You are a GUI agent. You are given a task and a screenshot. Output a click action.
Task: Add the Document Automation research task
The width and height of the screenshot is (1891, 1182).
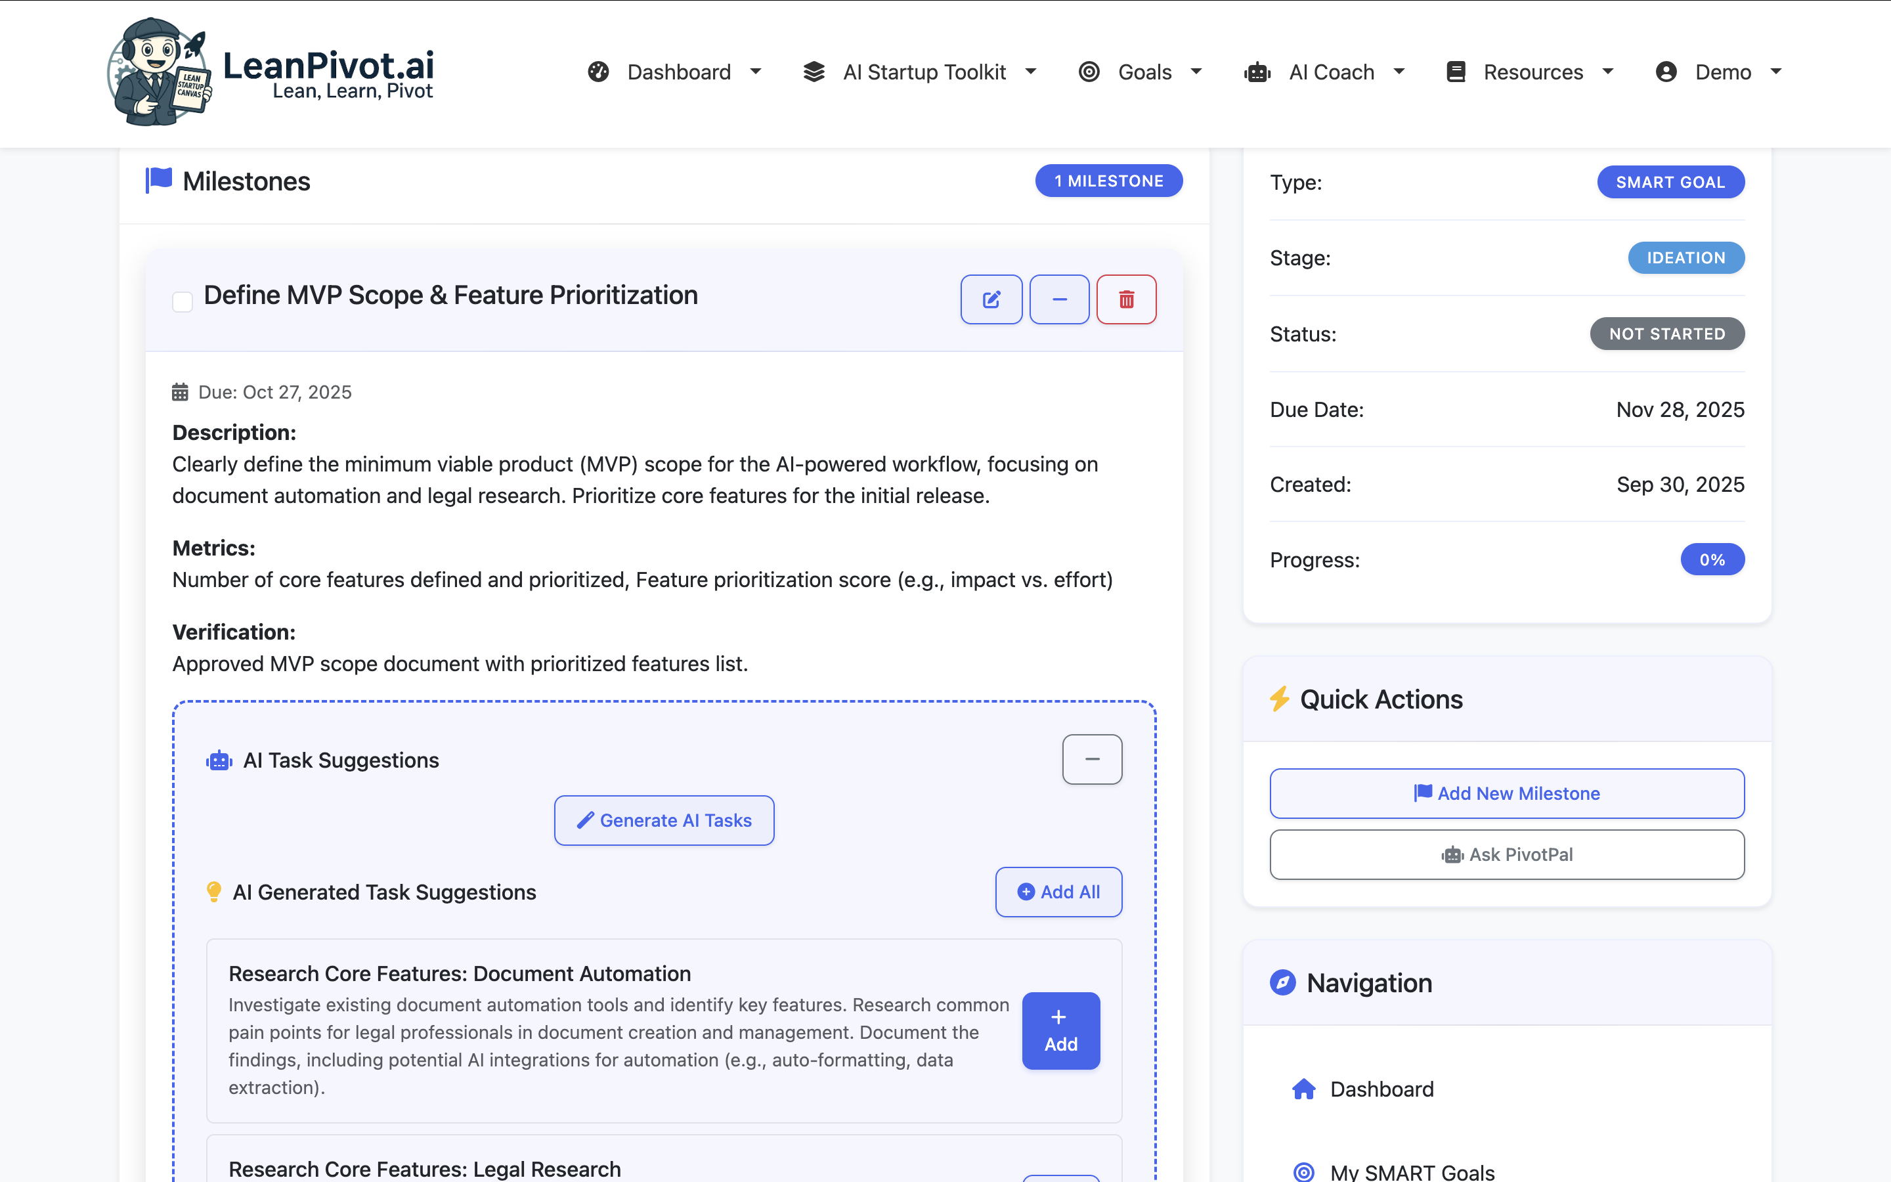[1060, 1030]
